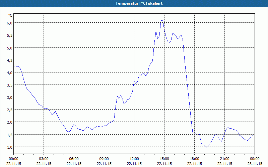Screen dimensions: 268x167
Task: Click the °C unit label on the axis
Action: pos(10,15)
